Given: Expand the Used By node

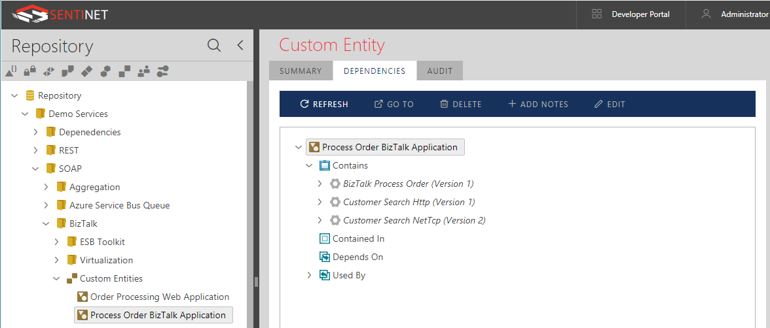Looking at the screenshot, I should pos(309,275).
